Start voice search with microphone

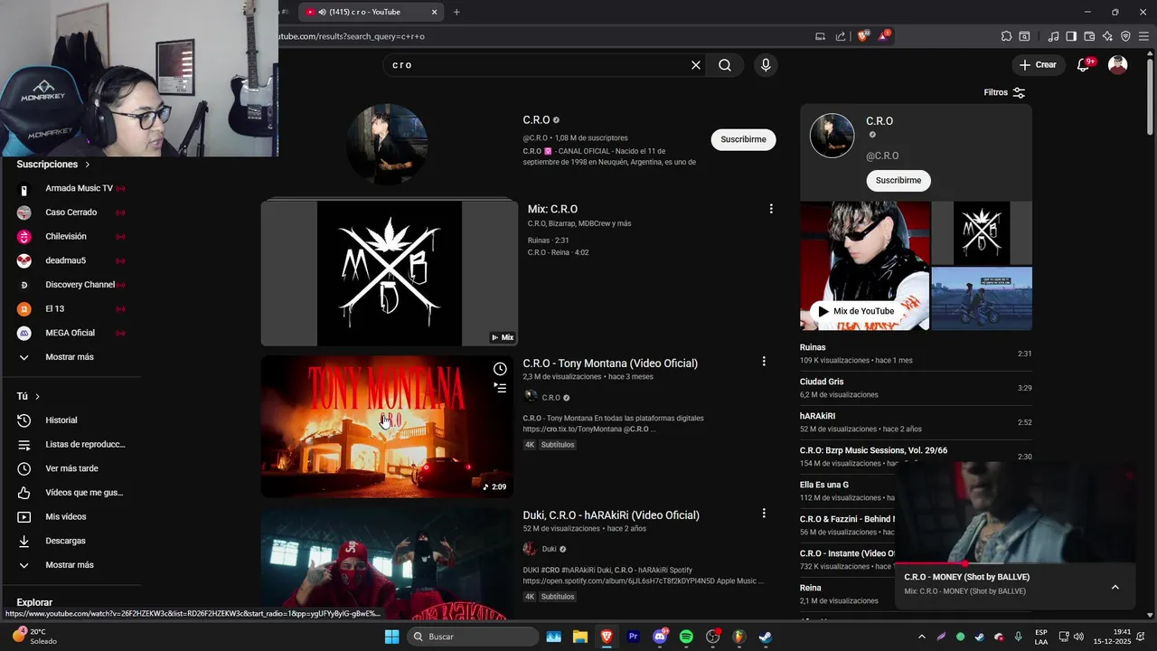(766, 65)
